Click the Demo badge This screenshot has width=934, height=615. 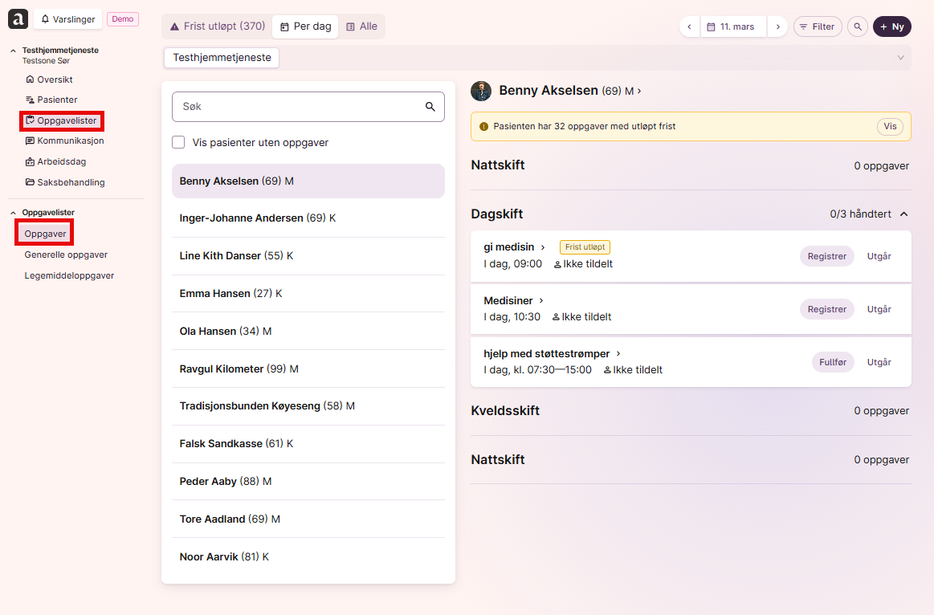123,19
